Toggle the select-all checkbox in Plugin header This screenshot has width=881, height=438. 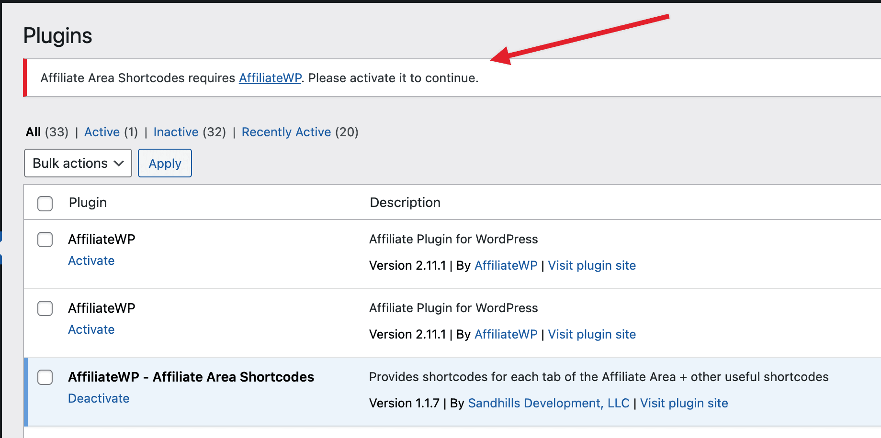(45, 203)
